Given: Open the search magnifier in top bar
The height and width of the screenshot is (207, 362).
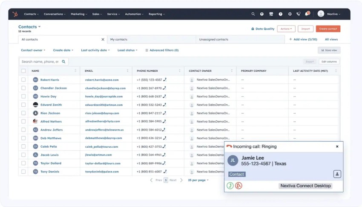Looking at the screenshot, I should [x=253, y=14].
